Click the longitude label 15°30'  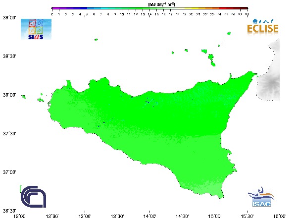tap(247, 216)
